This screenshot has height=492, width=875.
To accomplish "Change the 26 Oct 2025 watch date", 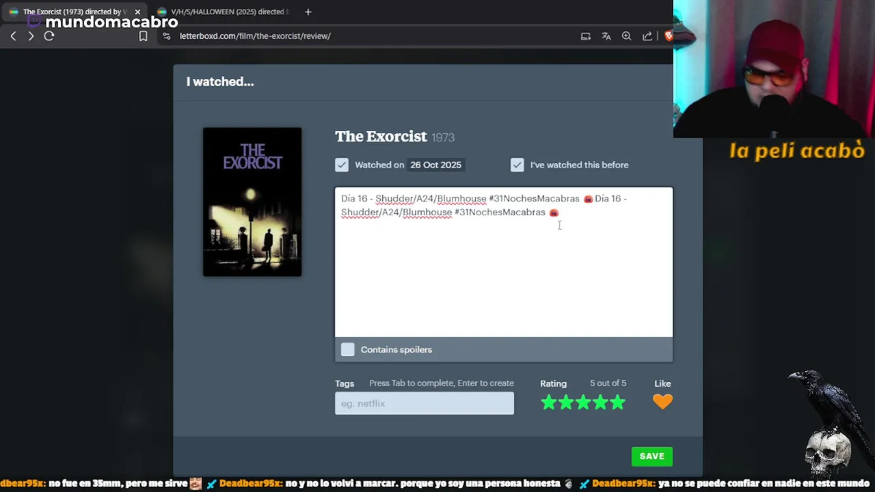I will click(x=435, y=165).
